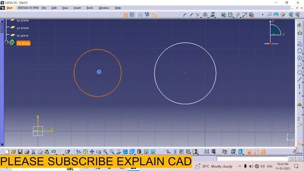Screen dimensions: 304x171
Task: Select the Circle tool
Action: click(300, 58)
